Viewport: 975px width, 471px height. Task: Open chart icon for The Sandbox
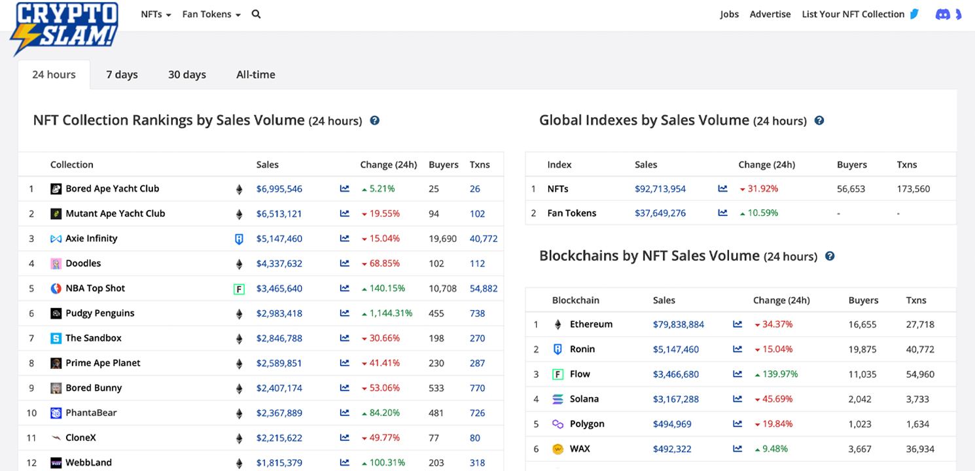[344, 338]
